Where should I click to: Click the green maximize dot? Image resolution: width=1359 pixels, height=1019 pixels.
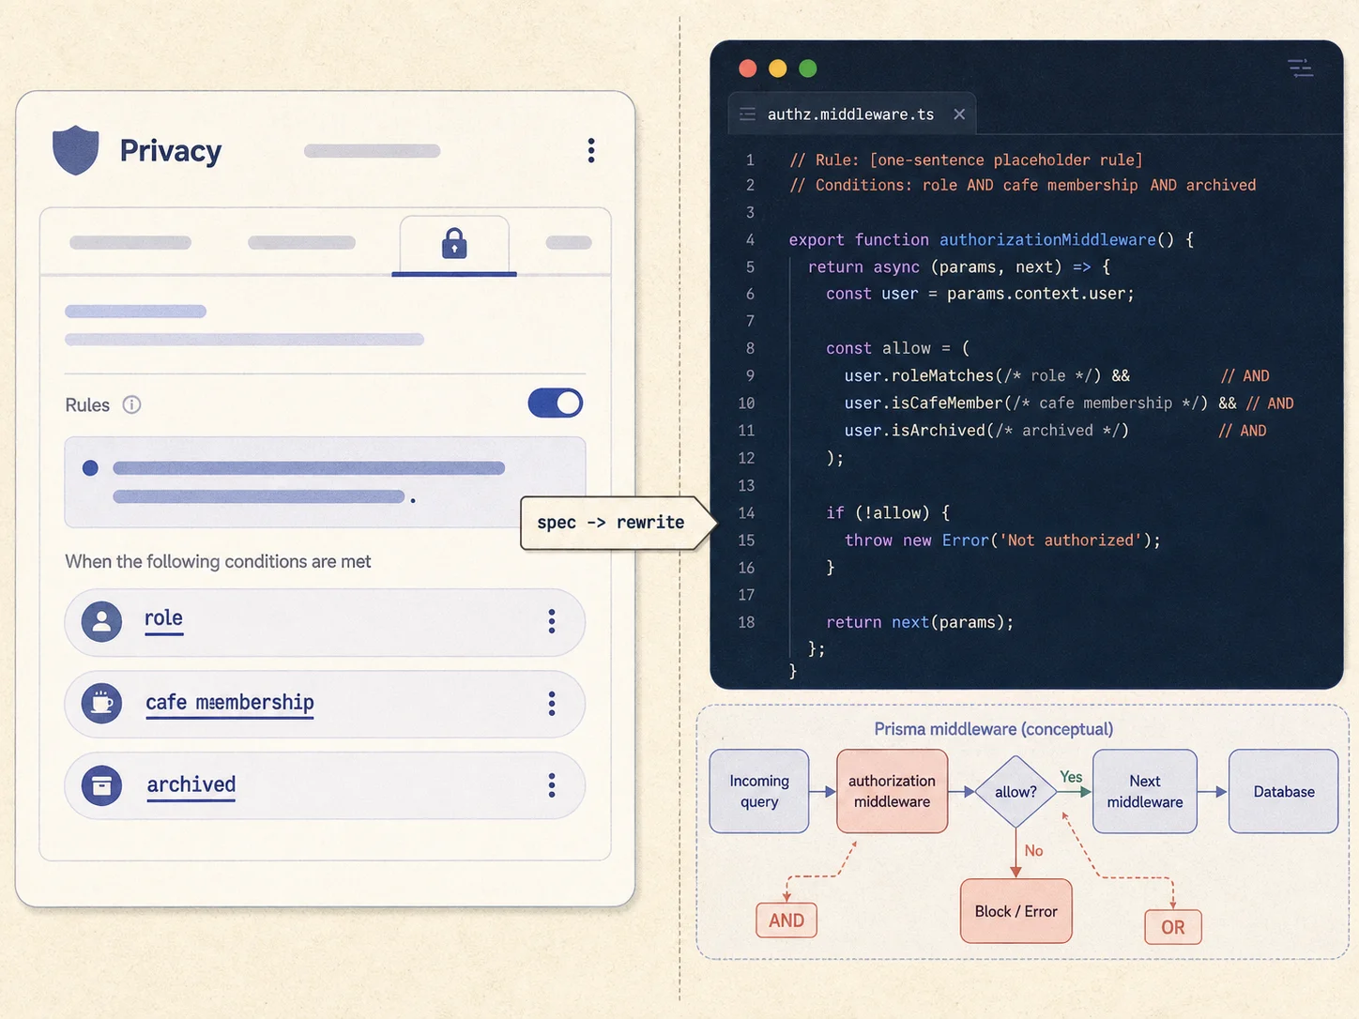(808, 68)
